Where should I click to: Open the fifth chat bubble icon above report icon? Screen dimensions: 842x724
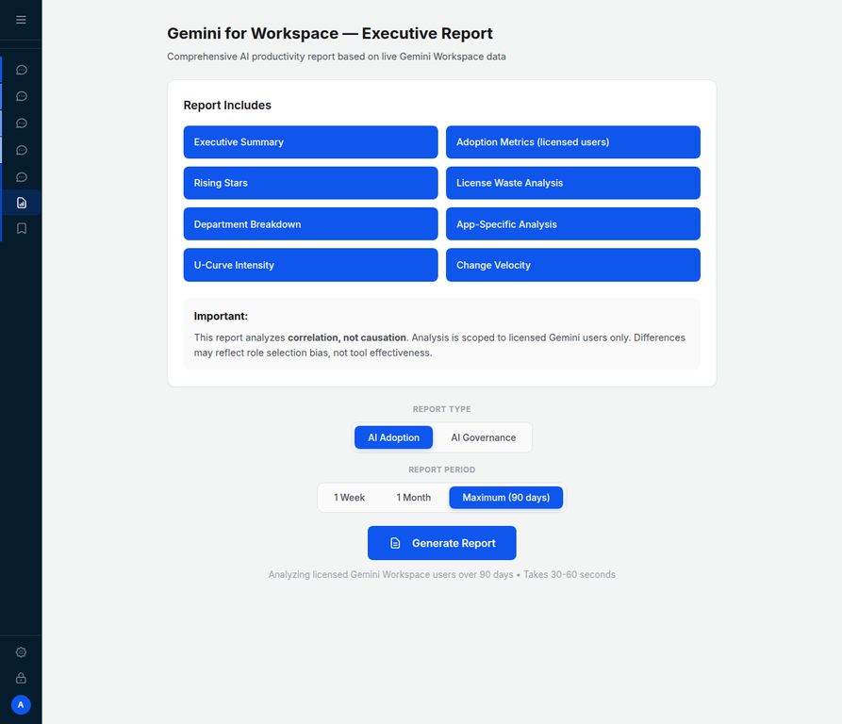click(22, 177)
